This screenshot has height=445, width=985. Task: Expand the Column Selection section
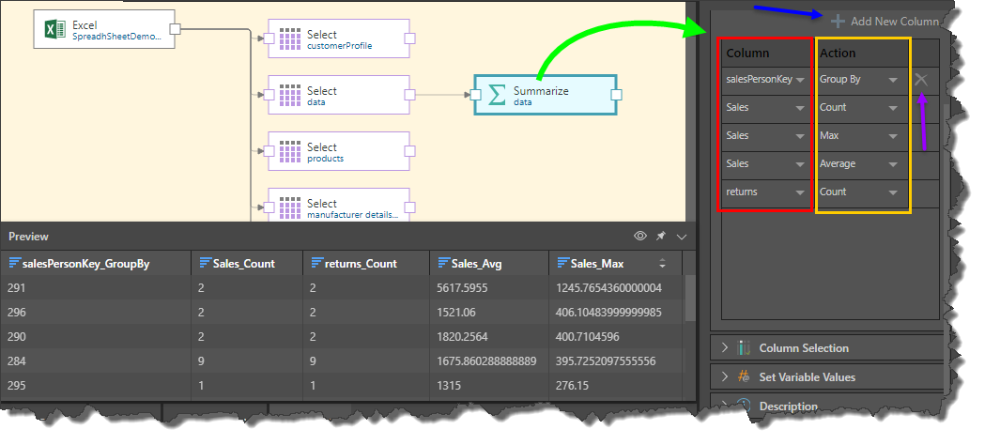point(725,348)
